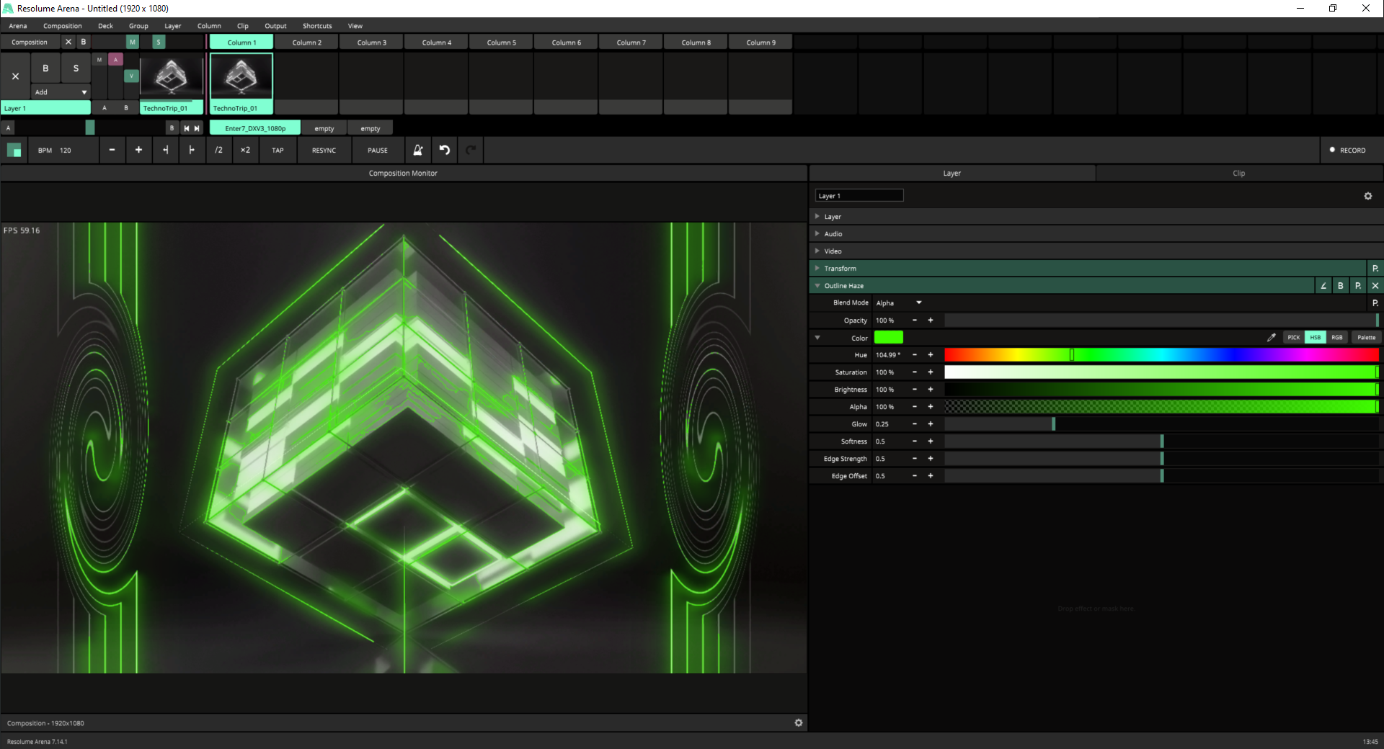The width and height of the screenshot is (1384, 749).
Task: Open Composition Monitor settings gear
Action: pyautogui.click(x=798, y=722)
